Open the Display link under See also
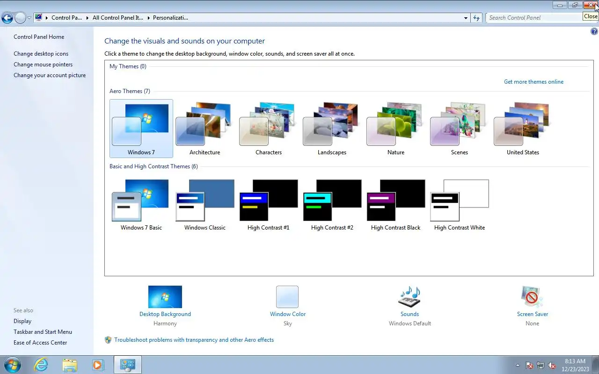 point(22,321)
